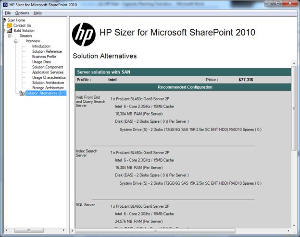Click tree panel horizontal scroll left arrow
The width and height of the screenshot is (300, 237).
(x=7, y=230)
